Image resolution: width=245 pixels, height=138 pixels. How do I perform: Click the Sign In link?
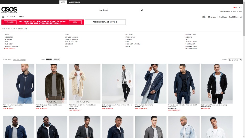(239, 11)
